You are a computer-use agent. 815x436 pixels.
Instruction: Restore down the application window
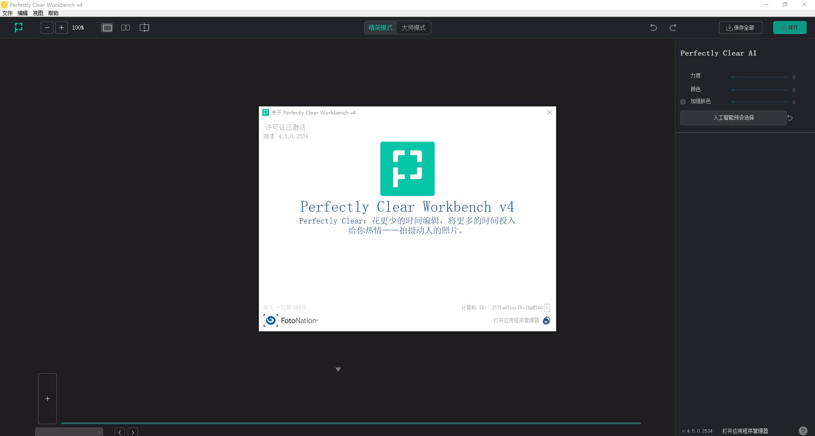(x=785, y=5)
